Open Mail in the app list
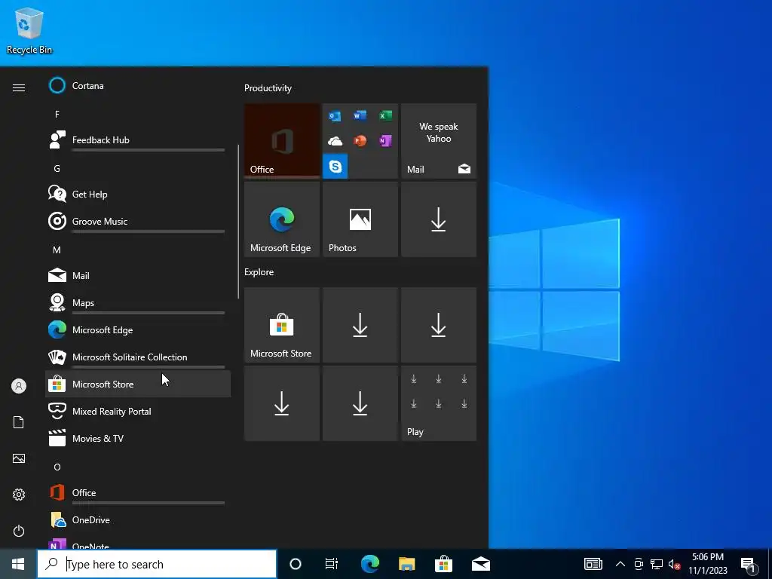The width and height of the screenshot is (772, 579). pos(138,275)
